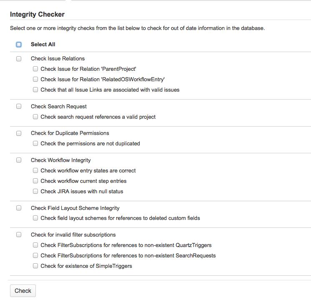Tick the non-existent SearchRequests checkbox

pos(36,255)
